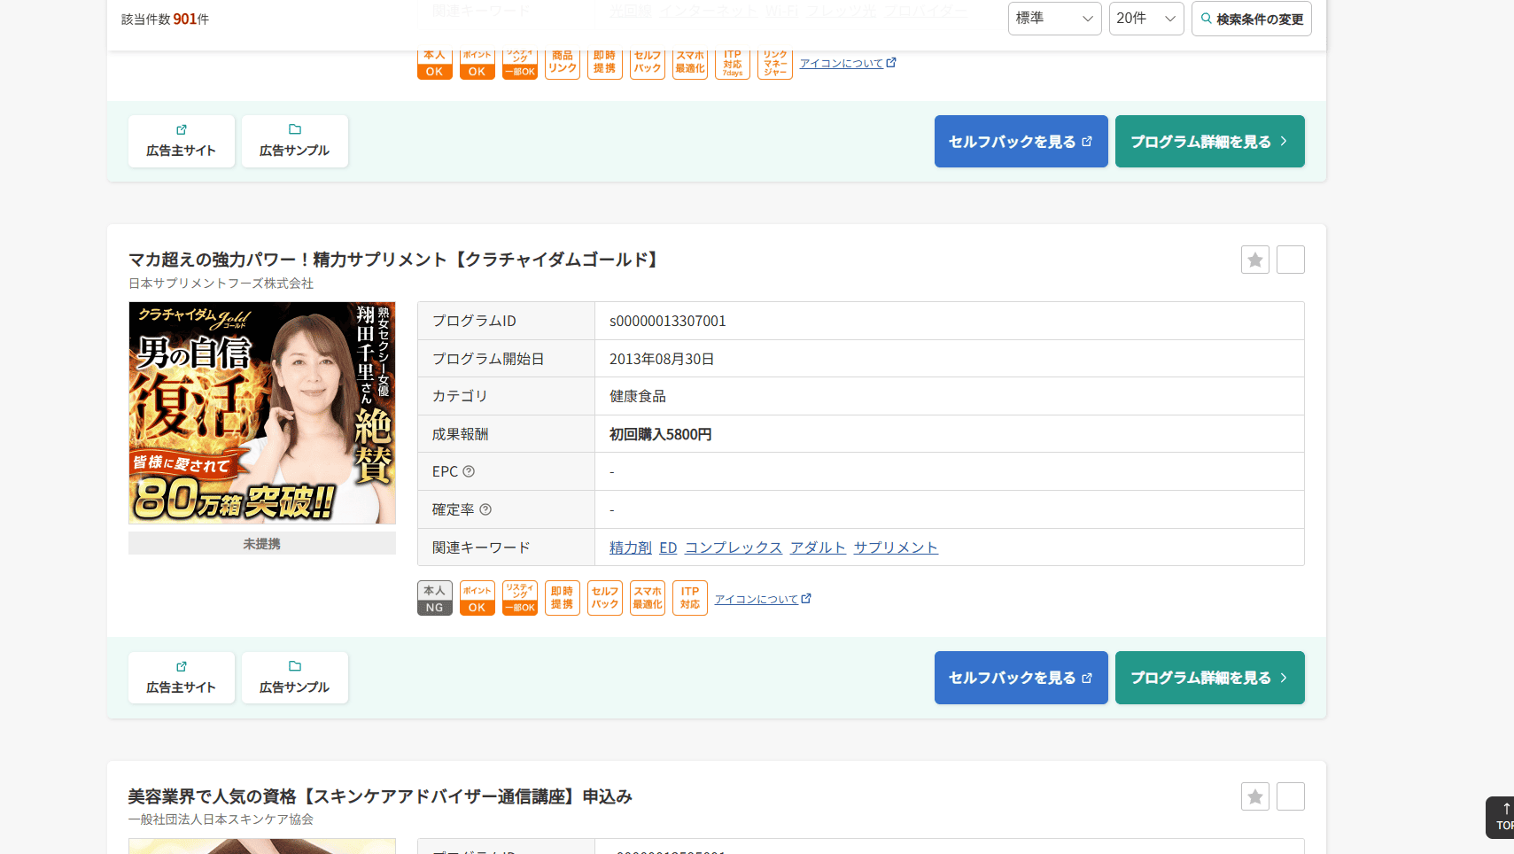Click the リスティング一部OK badge beside 商品リンク
This screenshot has height=854, width=1514.
[x=520, y=64]
